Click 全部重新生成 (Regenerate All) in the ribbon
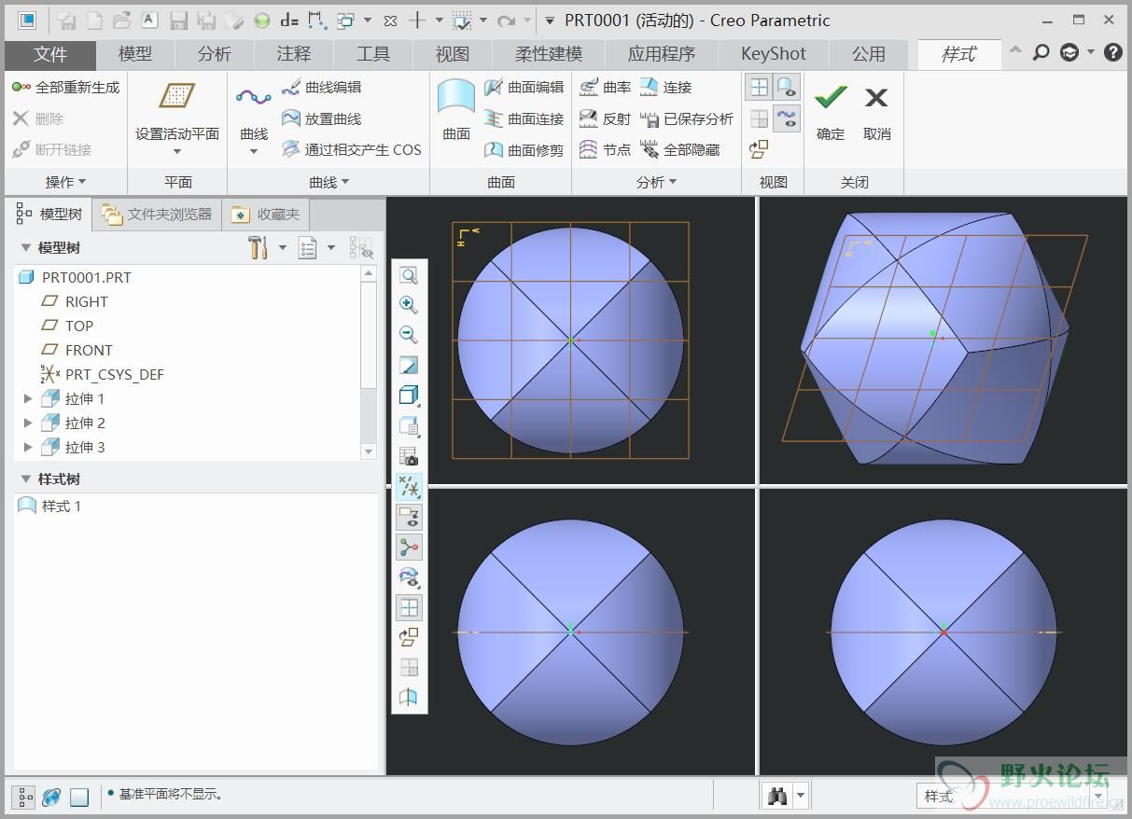 (x=65, y=87)
